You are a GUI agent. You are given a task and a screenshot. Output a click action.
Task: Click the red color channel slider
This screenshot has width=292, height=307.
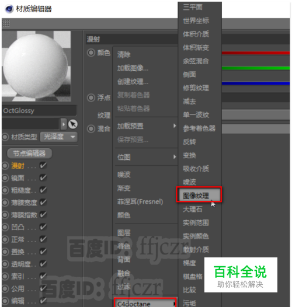coord(256,53)
